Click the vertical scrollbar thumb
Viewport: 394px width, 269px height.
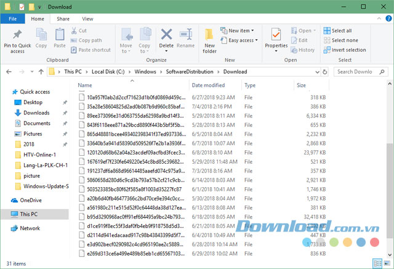tap(390, 191)
